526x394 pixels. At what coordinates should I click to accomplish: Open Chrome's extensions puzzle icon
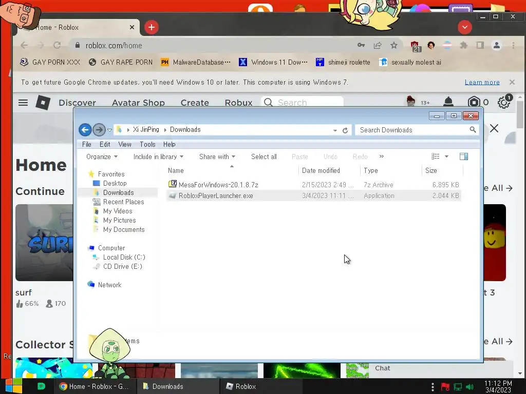(464, 45)
